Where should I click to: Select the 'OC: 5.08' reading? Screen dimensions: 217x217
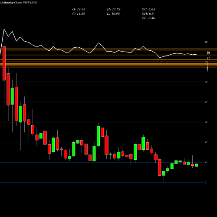pyautogui.click(x=148, y=10)
